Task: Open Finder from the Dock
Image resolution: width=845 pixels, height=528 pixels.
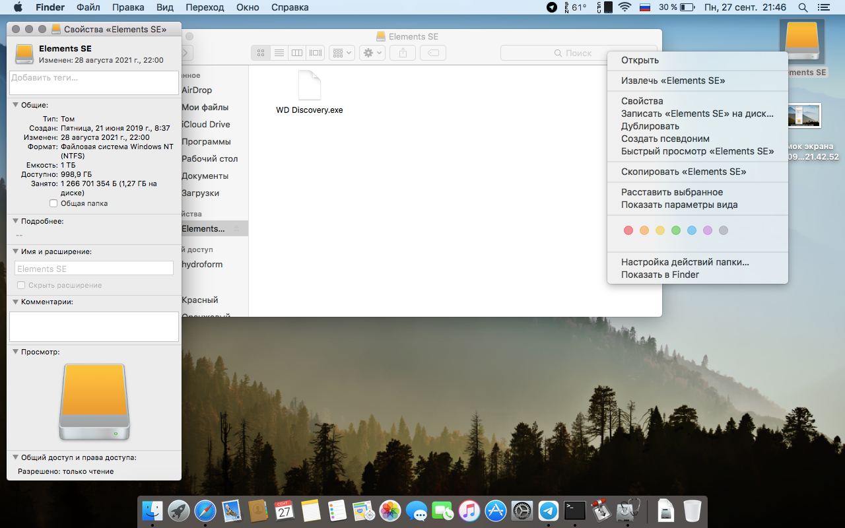Action: tap(152, 510)
